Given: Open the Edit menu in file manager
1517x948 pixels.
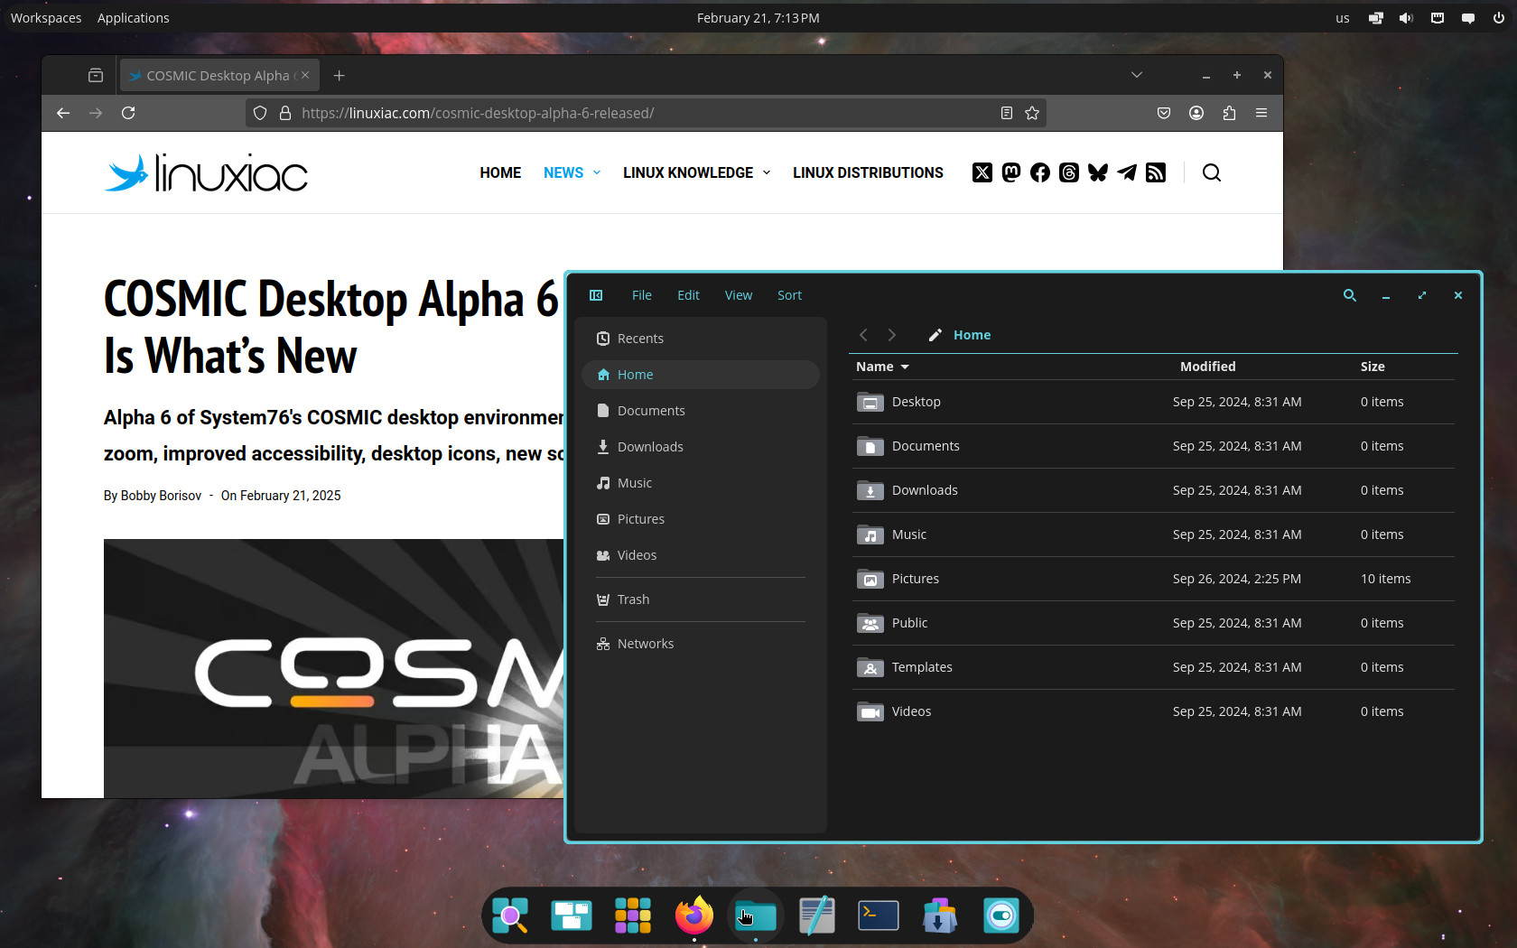Looking at the screenshot, I should 689,295.
